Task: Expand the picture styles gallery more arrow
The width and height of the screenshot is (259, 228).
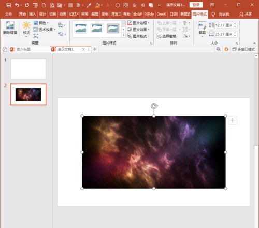Action: (x=123, y=35)
